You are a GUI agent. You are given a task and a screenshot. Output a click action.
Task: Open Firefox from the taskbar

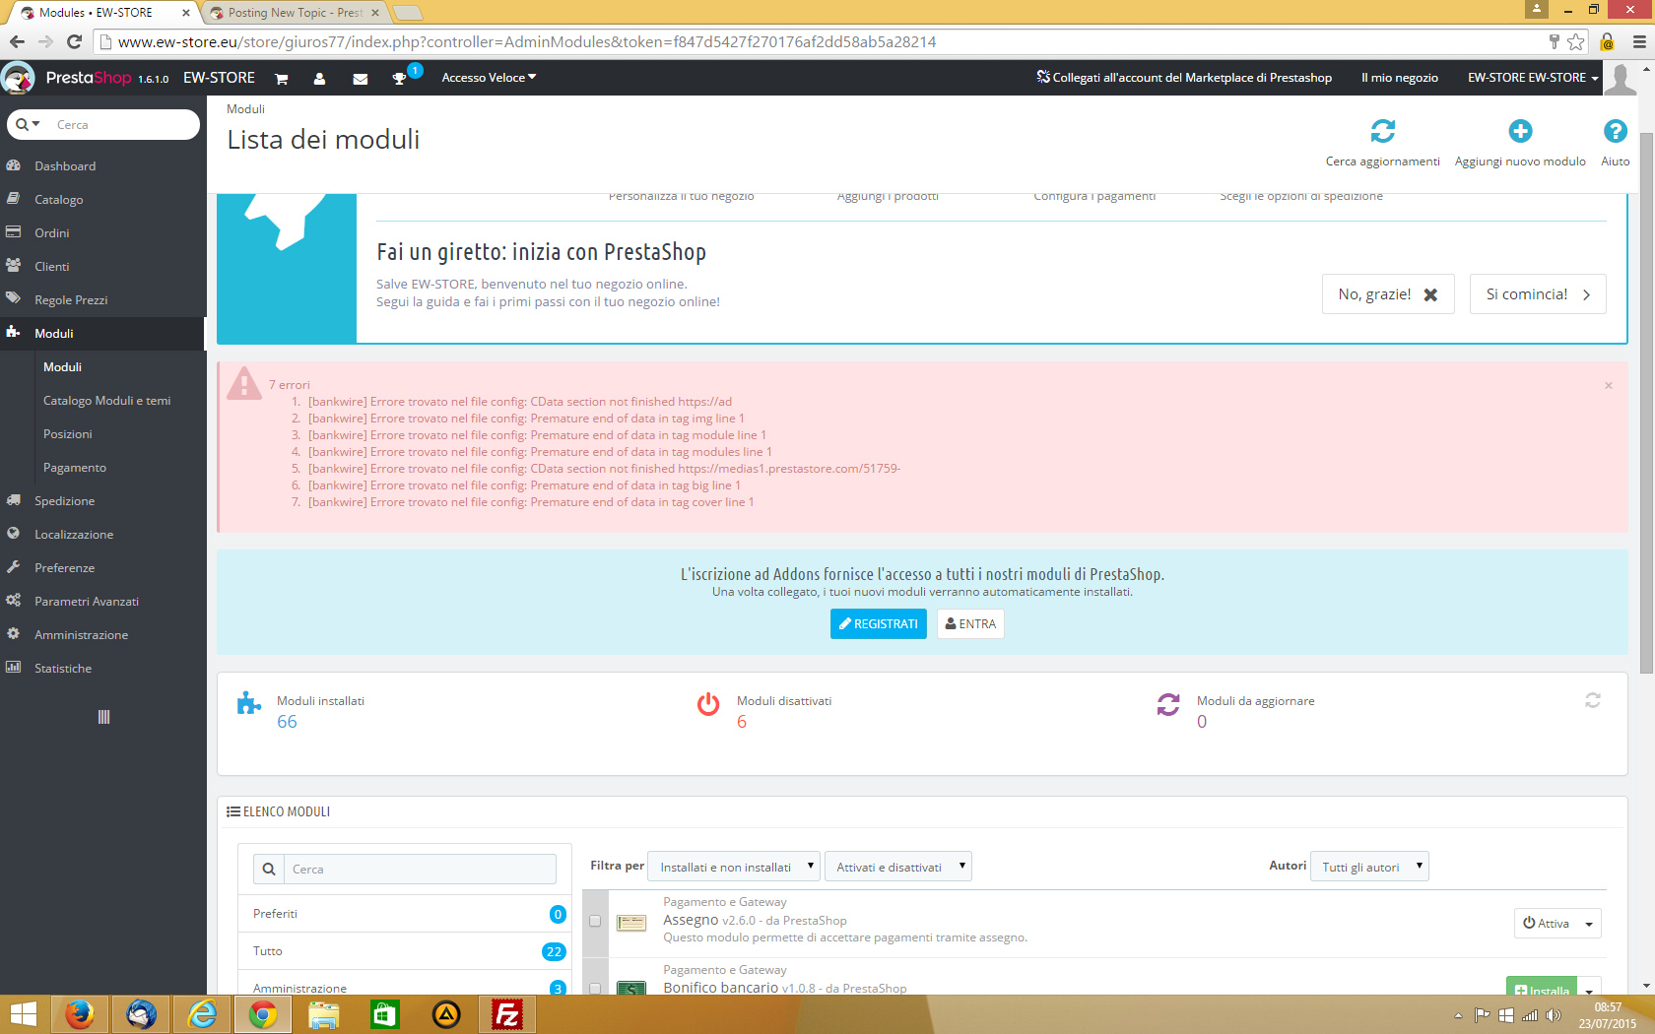(x=79, y=1014)
